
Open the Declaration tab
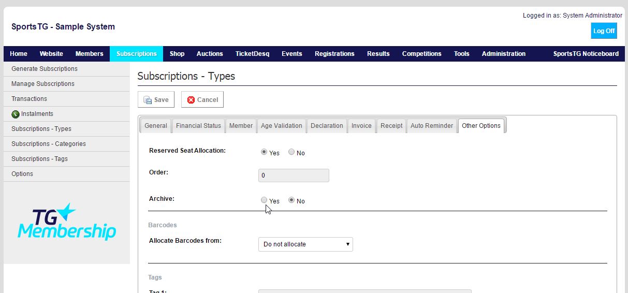pyautogui.click(x=327, y=126)
